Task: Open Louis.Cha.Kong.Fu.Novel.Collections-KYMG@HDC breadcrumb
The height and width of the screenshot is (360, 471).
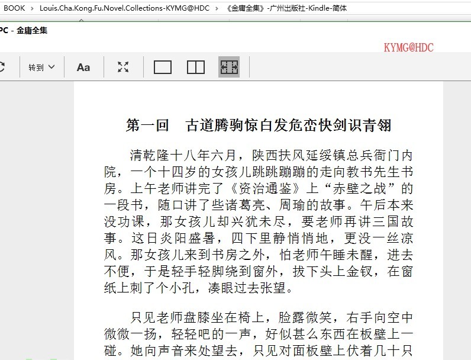Action: coord(124,8)
